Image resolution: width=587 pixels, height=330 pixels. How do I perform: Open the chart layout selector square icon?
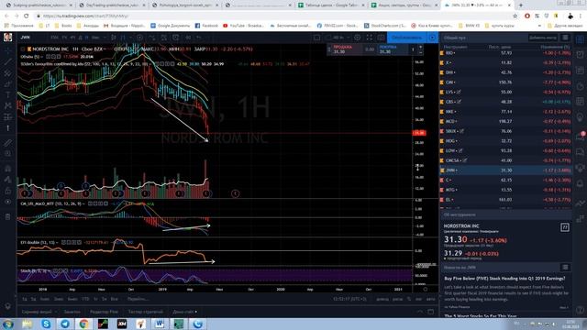tap(317, 38)
